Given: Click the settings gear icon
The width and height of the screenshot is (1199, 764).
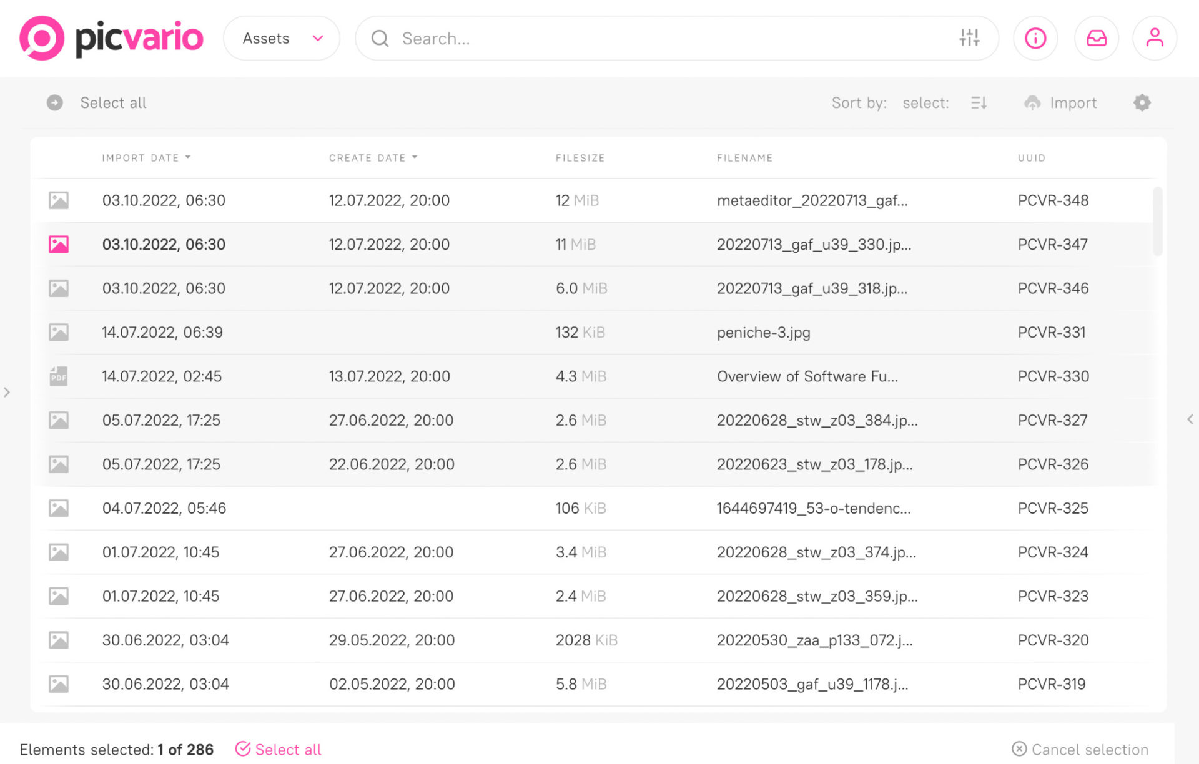Looking at the screenshot, I should click(x=1142, y=103).
